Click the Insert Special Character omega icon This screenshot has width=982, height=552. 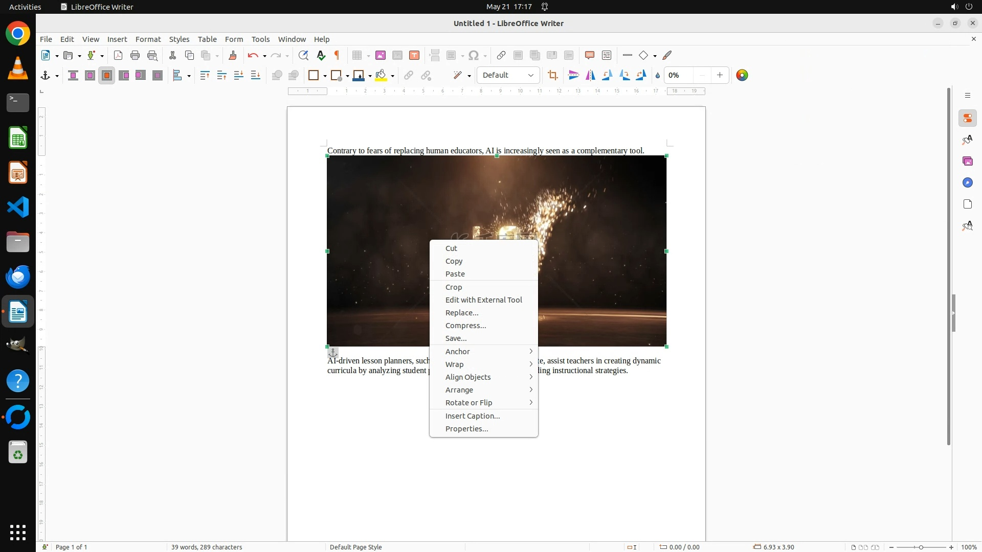coord(474,56)
